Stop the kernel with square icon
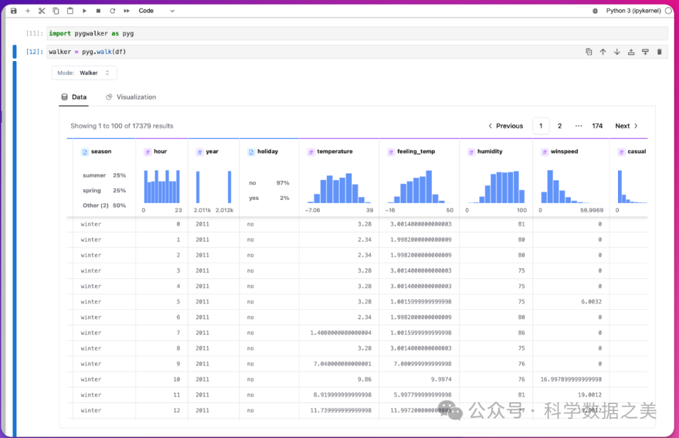The width and height of the screenshot is (679, 438). (x=98, y=11)
